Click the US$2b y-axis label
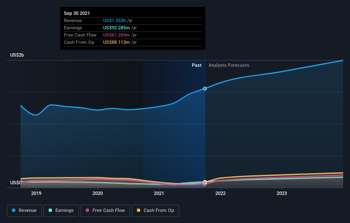350x223 pixels. tap(17, 55)
